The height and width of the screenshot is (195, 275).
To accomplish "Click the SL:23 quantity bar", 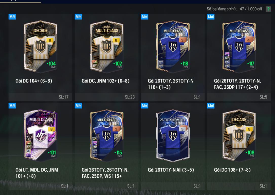I will click(106, 97).
